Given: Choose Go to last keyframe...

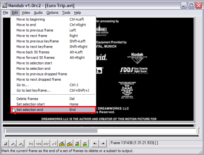Looking at the screenshot, I should pos(53,91).
